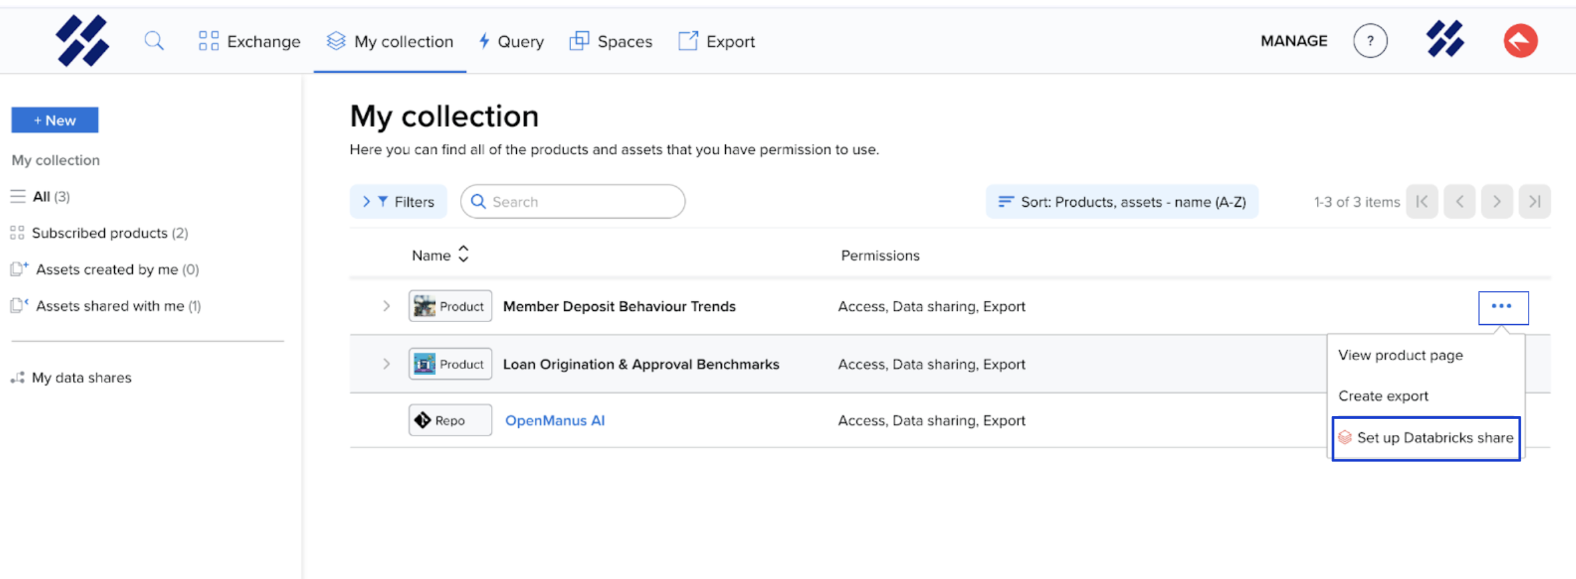The image size is (1576, 579).
Task: Go to the last page arrow
Action: click(x=1535, y=201)
